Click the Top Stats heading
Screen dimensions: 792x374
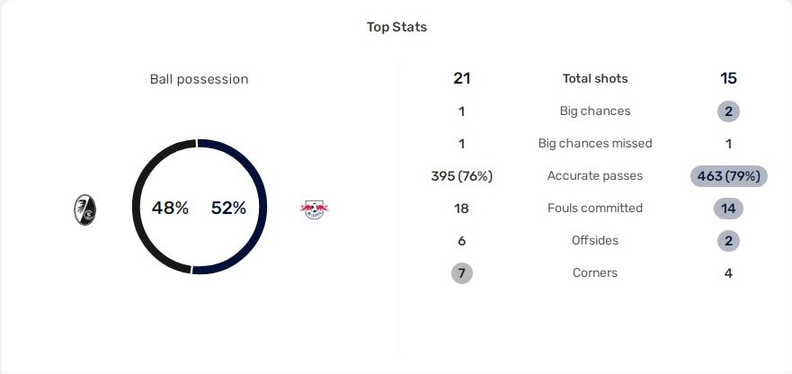point(396,27)
